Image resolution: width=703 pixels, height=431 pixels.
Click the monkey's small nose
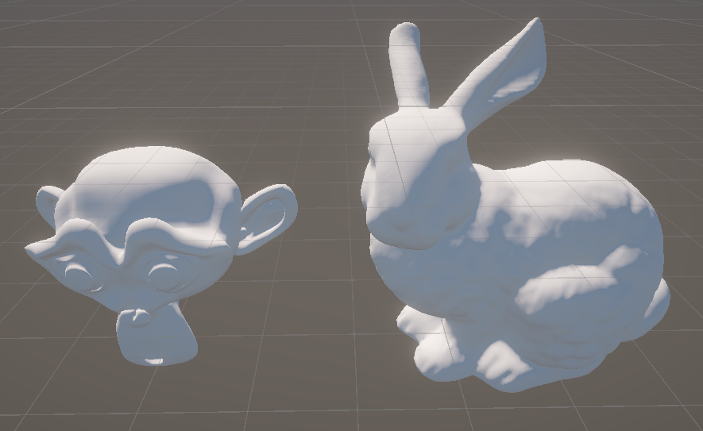[x=136, y=316]
